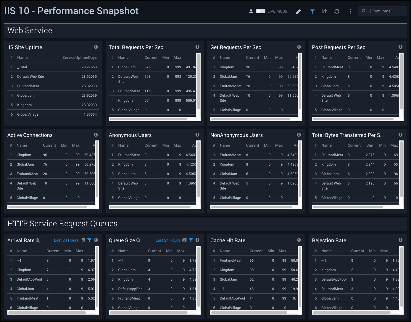
Task: Click horizontal scrollbar in Anonymous Users panel
Action: pyautogui.click(x=150, y=207)
